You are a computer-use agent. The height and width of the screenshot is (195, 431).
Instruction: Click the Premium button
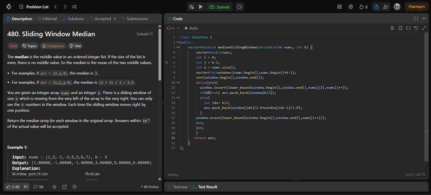pos(417,7)
